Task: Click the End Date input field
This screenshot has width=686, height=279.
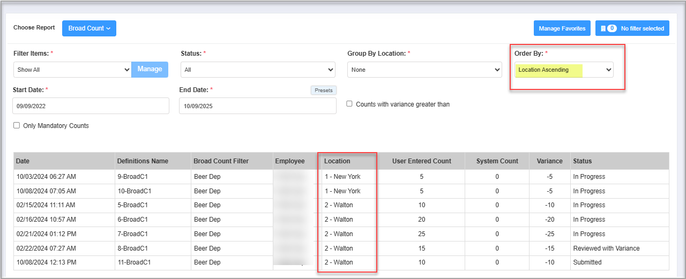Action: (257, 106)
